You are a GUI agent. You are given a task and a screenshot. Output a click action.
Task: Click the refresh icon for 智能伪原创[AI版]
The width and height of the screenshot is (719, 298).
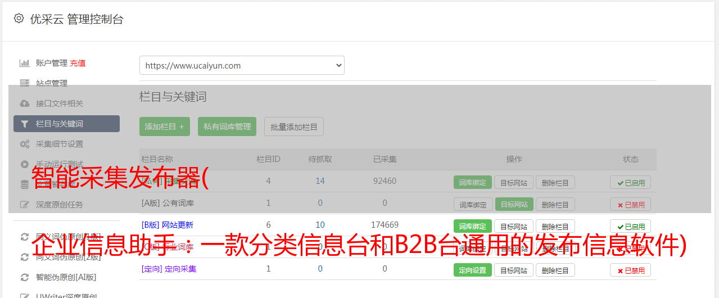(x=24, y=277)
